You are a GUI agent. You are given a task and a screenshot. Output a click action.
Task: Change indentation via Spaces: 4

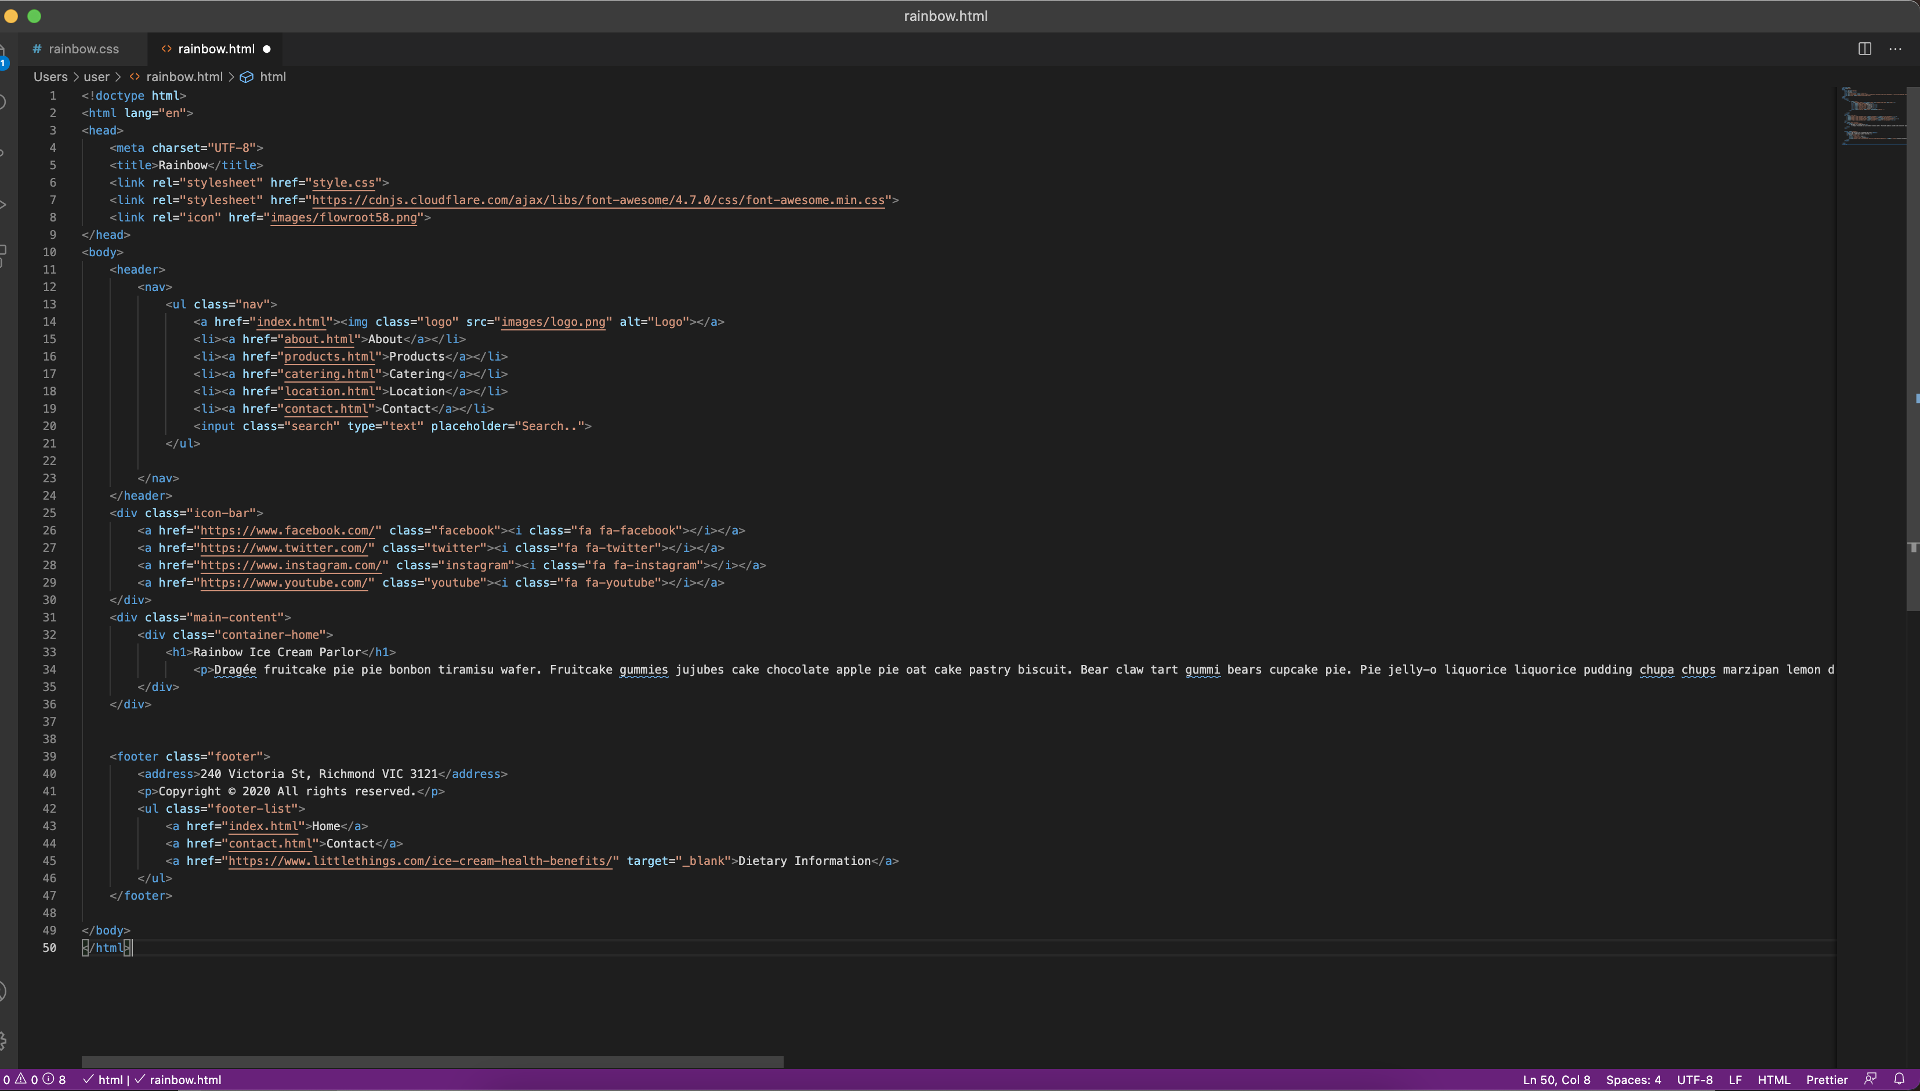1633,1080
